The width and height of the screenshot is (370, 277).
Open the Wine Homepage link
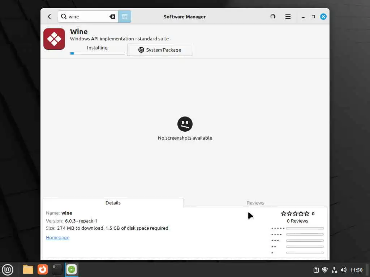[58, 237]
